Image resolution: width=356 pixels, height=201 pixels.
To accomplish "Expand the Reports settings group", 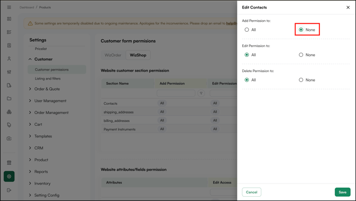I will point(30,171).
